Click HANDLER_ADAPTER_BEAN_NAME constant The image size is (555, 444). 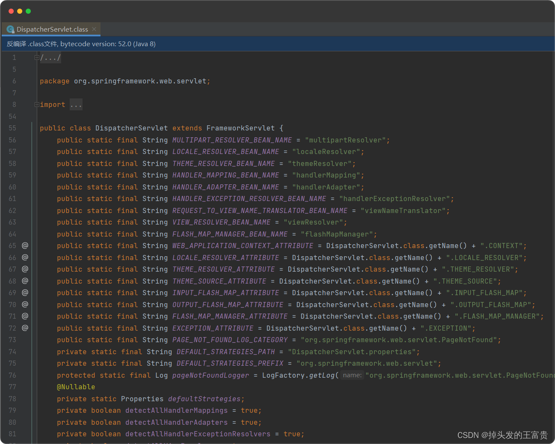(x=226, y=187)
